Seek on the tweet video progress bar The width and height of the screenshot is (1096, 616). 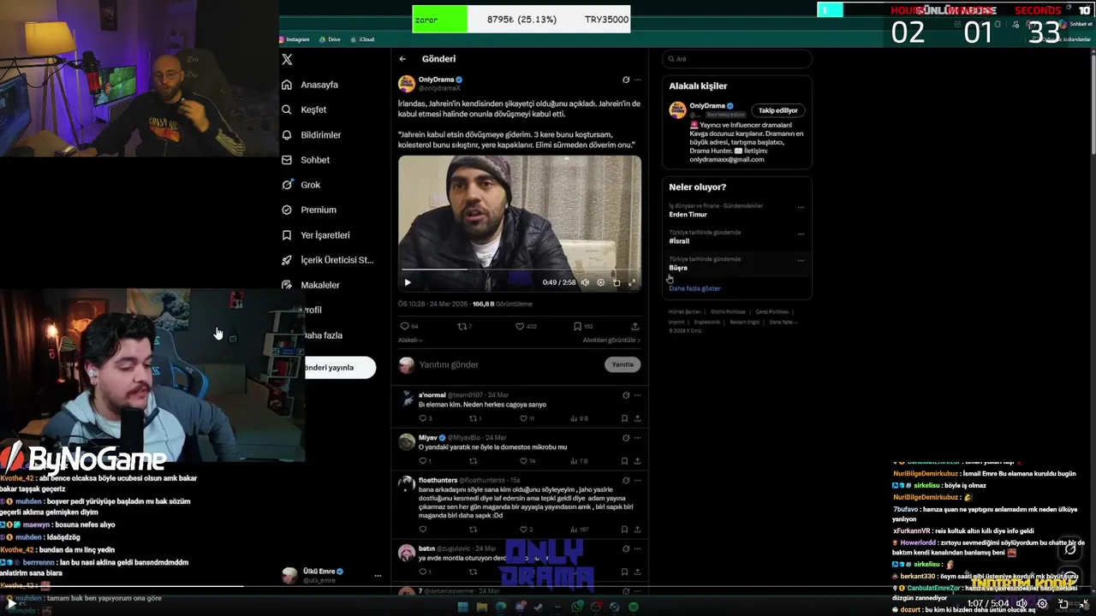pyautogui.click(x=520, y=270)
